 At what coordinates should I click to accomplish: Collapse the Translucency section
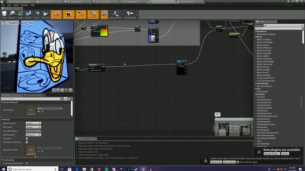click(x=1, y=160)
